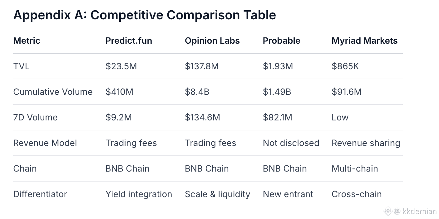Click the Yield integration differentiator cell

pos(139,194)
